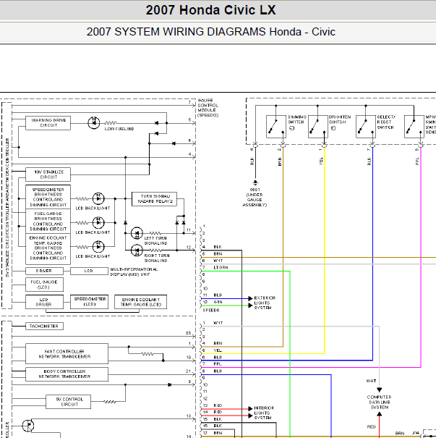The height and width of the screenshot is (438, 436).
Task: Click the "SELECT/RESET SWITCH" text label
Action: click(x=386, y=122)
